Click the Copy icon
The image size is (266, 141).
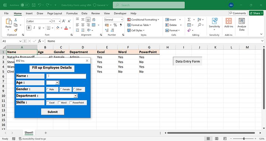tap(16, 25)
